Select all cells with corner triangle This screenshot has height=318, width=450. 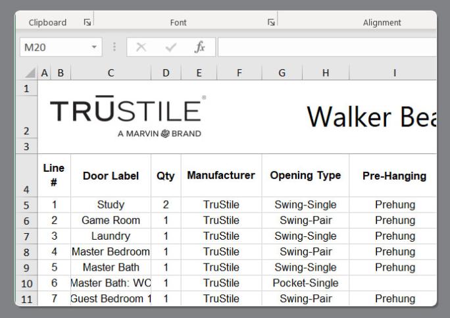[x=30, y=72]
